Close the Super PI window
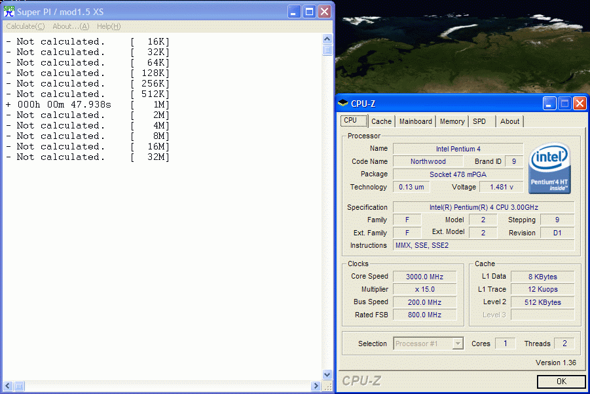The image size is (590, 394). coord(324,12)
